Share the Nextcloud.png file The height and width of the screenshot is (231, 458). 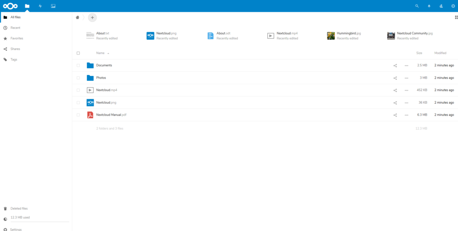395,103
